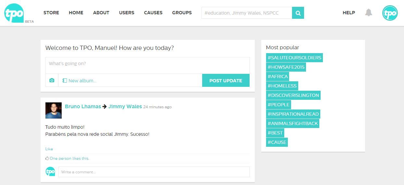Click the search magnifier button
Viewport: 404px width, 185px height.
pyautogui.click(x=298, y=13)
